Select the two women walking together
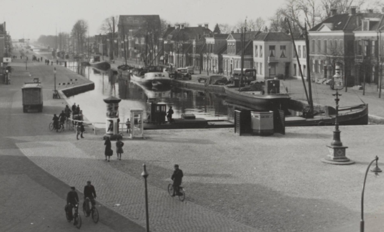The image size is (384, 232). pos(114,148)
